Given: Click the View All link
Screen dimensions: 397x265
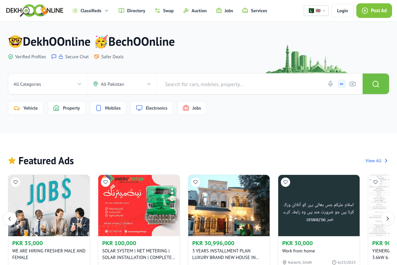Looking at the screenshot, I should 376,161.
